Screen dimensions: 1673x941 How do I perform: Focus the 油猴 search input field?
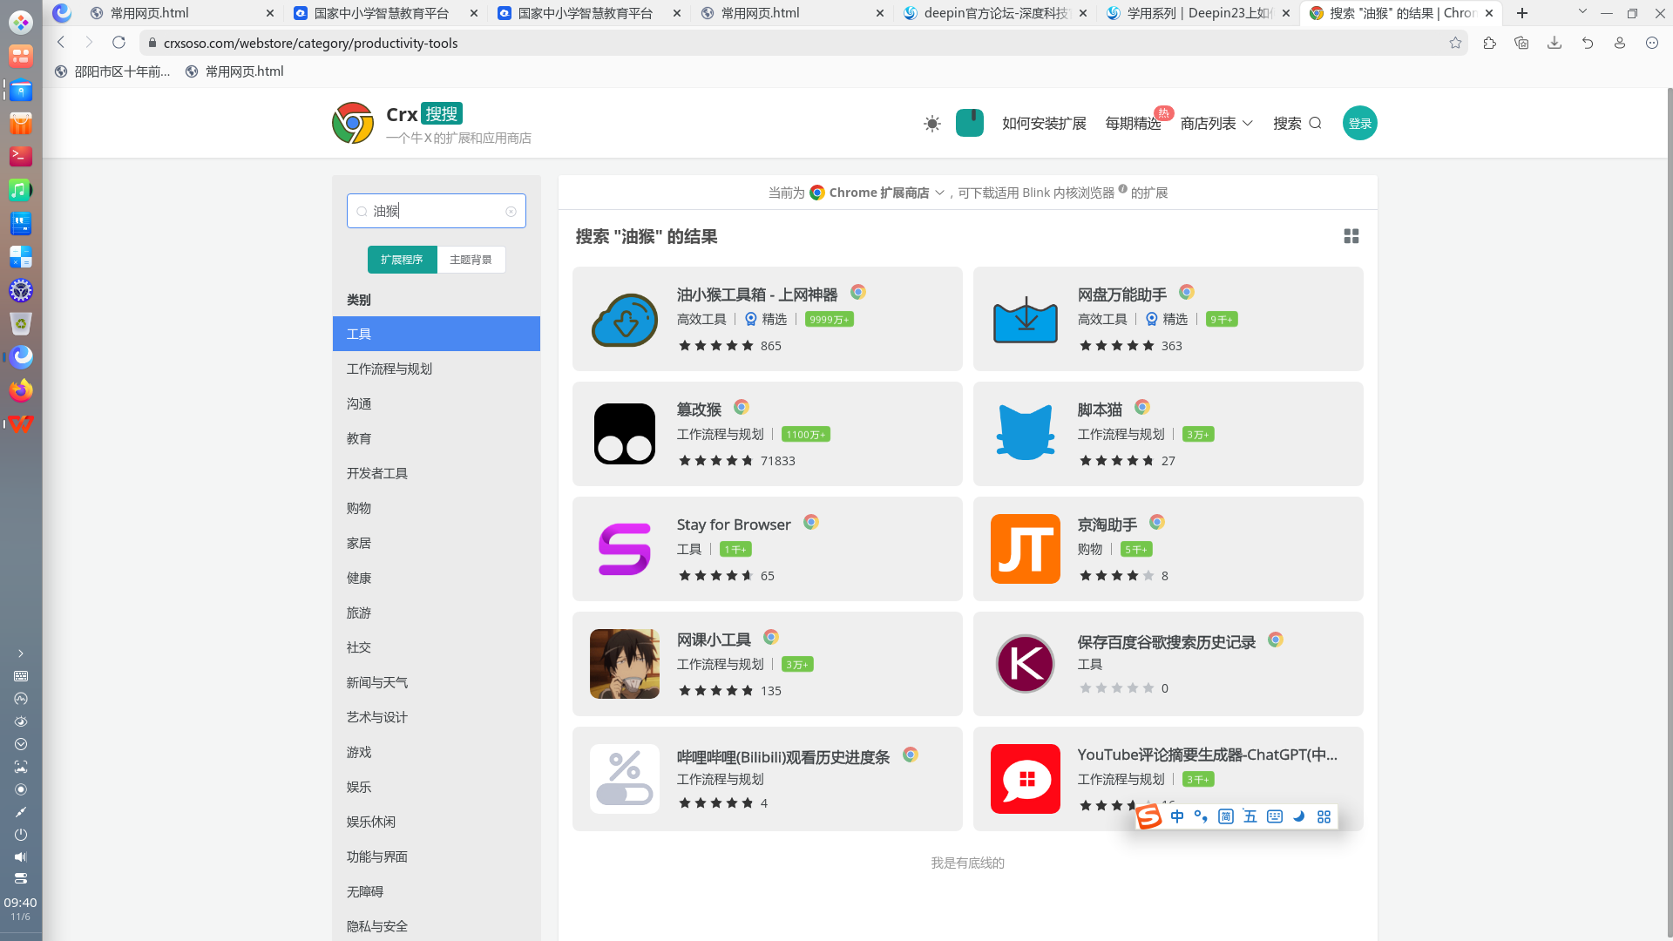pos(437,211)
